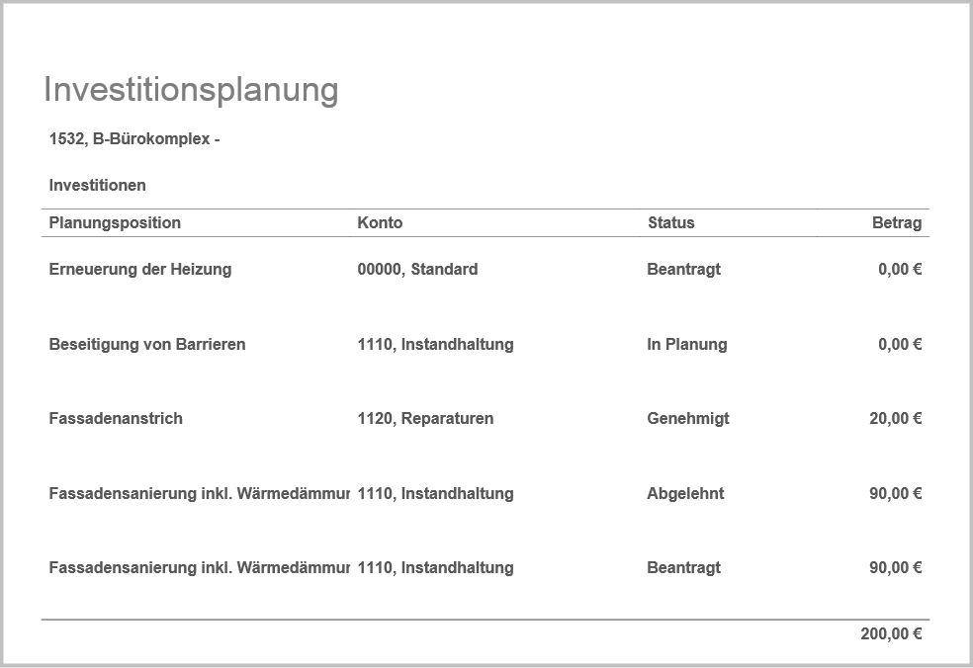Image resolution: width=973 pixels, height=668 pixels.
Task: Select the Erneuerung der Heizung row
Action: point(139,270)
